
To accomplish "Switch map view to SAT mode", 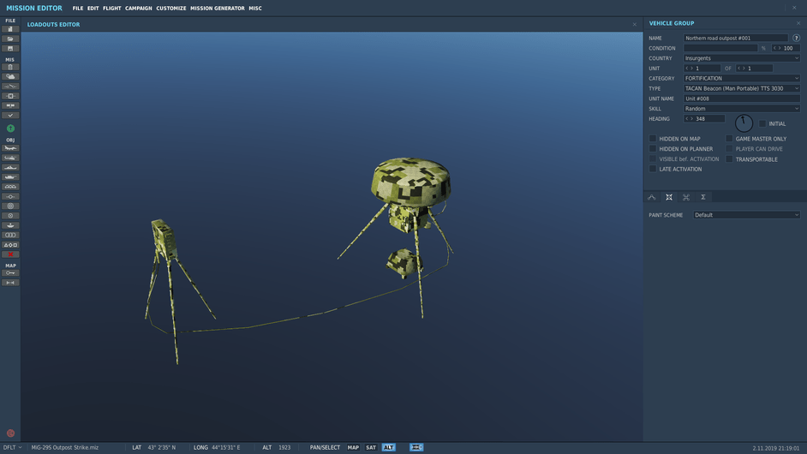I will tap(371, 447).
